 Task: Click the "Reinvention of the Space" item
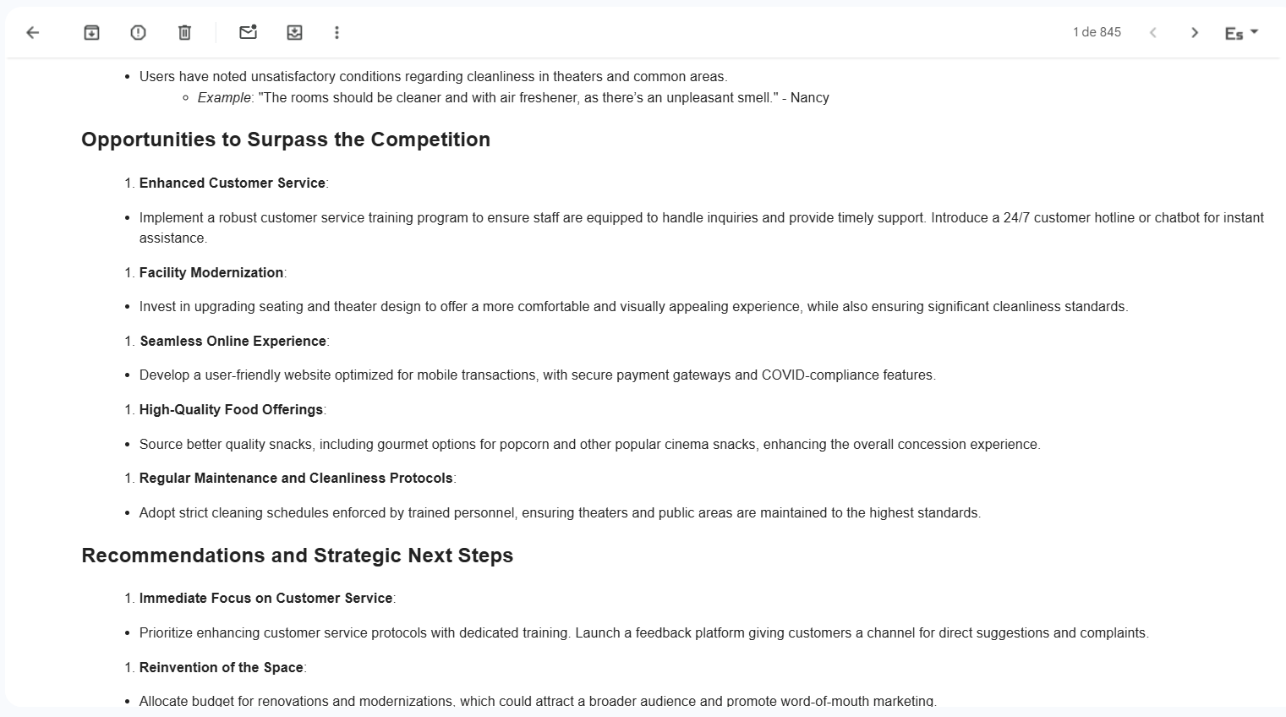(x=222, y=667)
